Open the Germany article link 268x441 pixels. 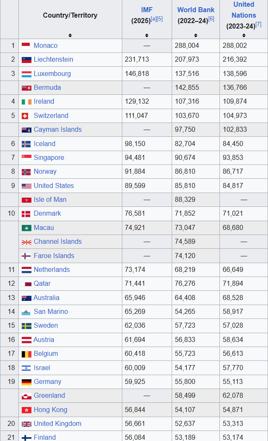(47, 382)
